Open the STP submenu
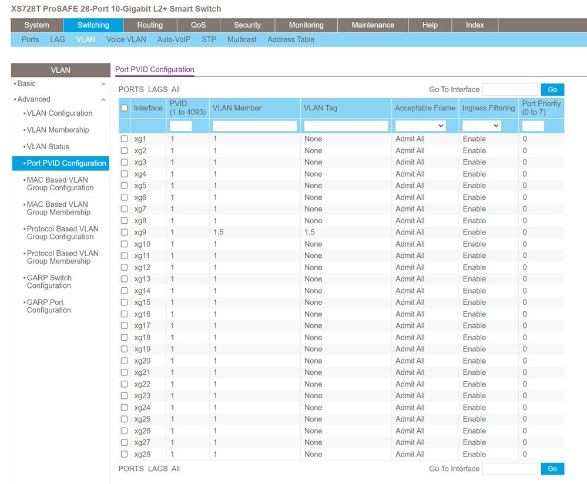This screenshot has height=484, width=587. click(209, 39)
